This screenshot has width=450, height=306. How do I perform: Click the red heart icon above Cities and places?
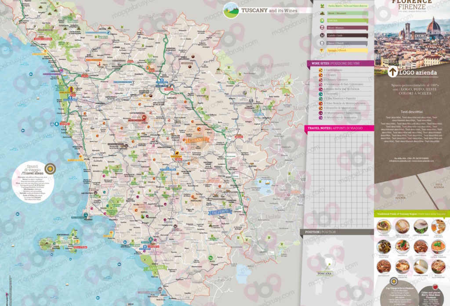pyautogui.click(x=435, y=288)
